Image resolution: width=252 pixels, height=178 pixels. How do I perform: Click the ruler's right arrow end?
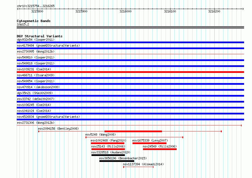point(243,9)
